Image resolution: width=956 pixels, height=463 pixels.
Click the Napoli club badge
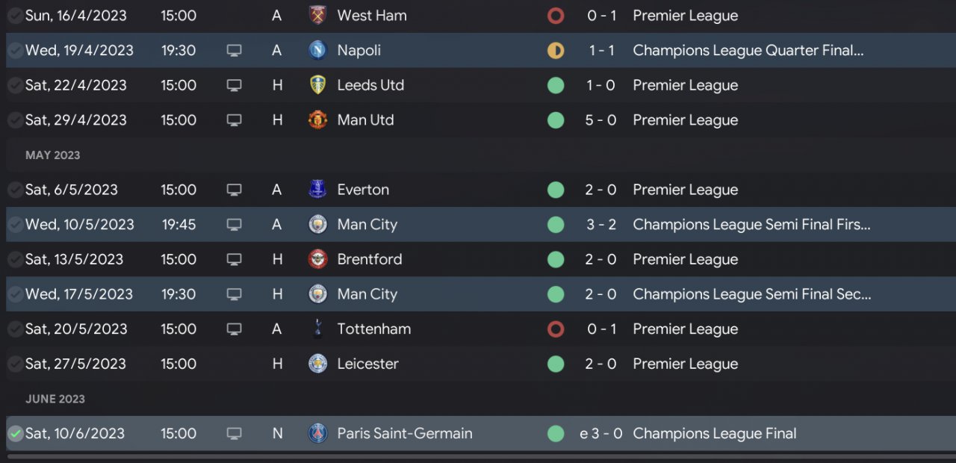pos(317,50)
